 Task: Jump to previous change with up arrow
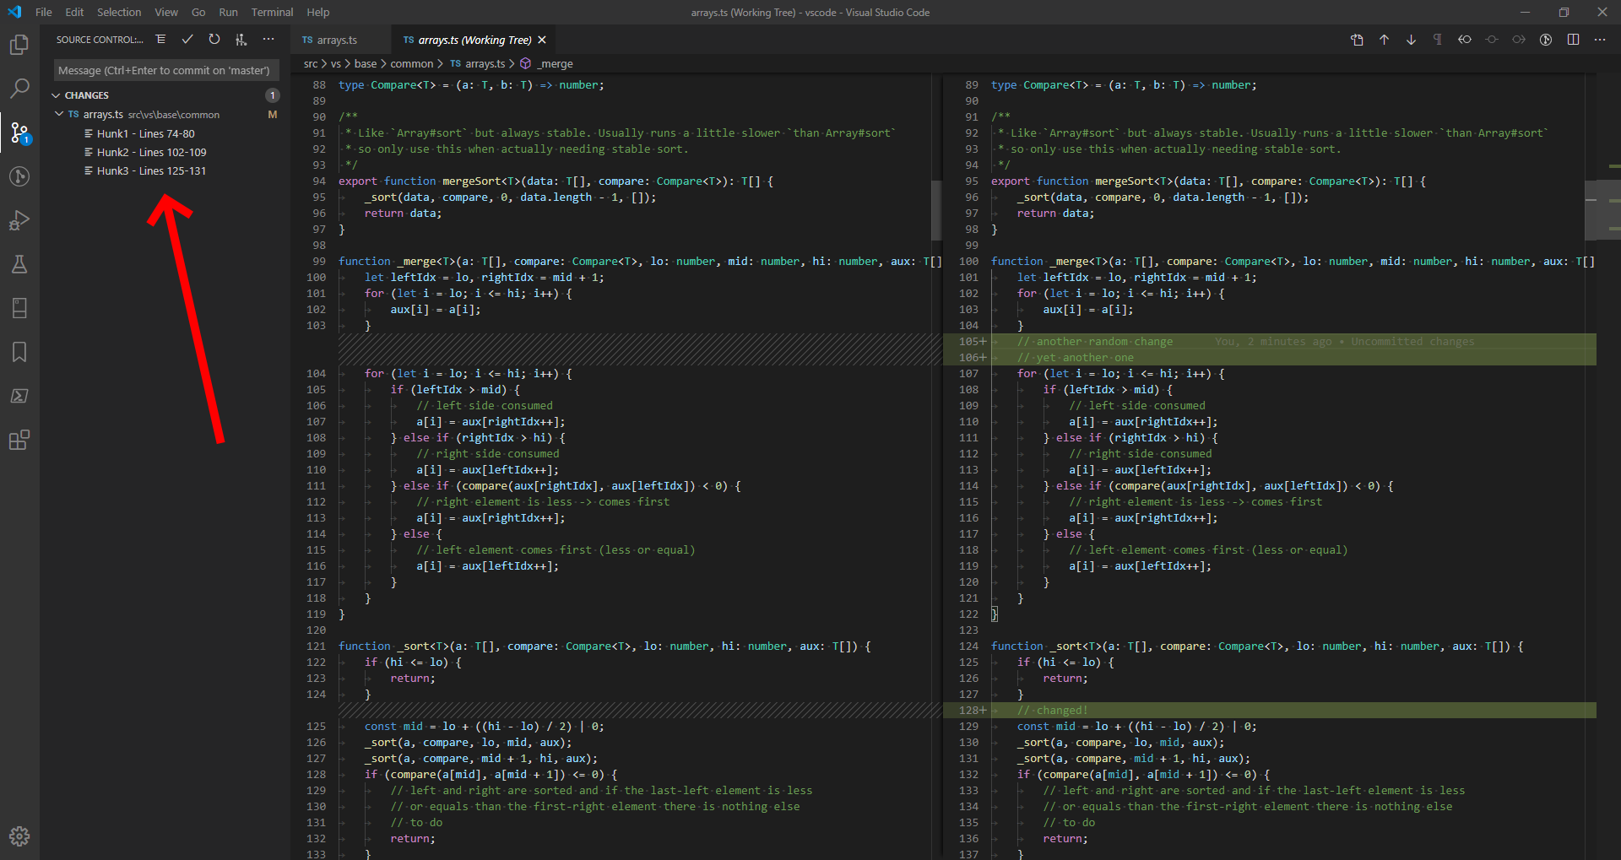pyautogui.click(x=1384, y=39)
